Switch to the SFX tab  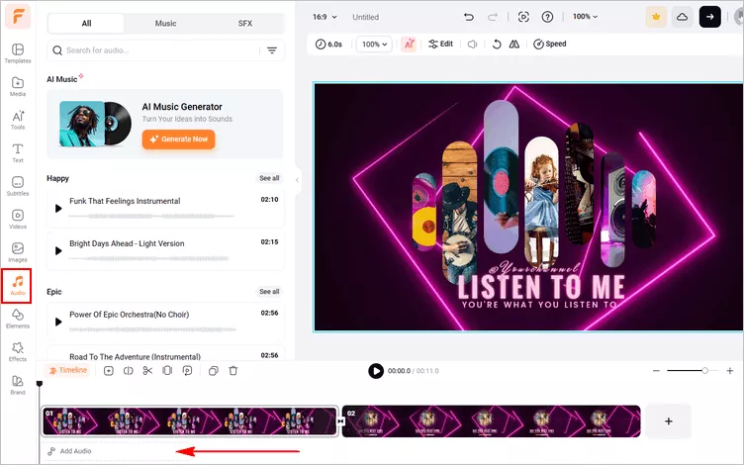tap(244, 23)
